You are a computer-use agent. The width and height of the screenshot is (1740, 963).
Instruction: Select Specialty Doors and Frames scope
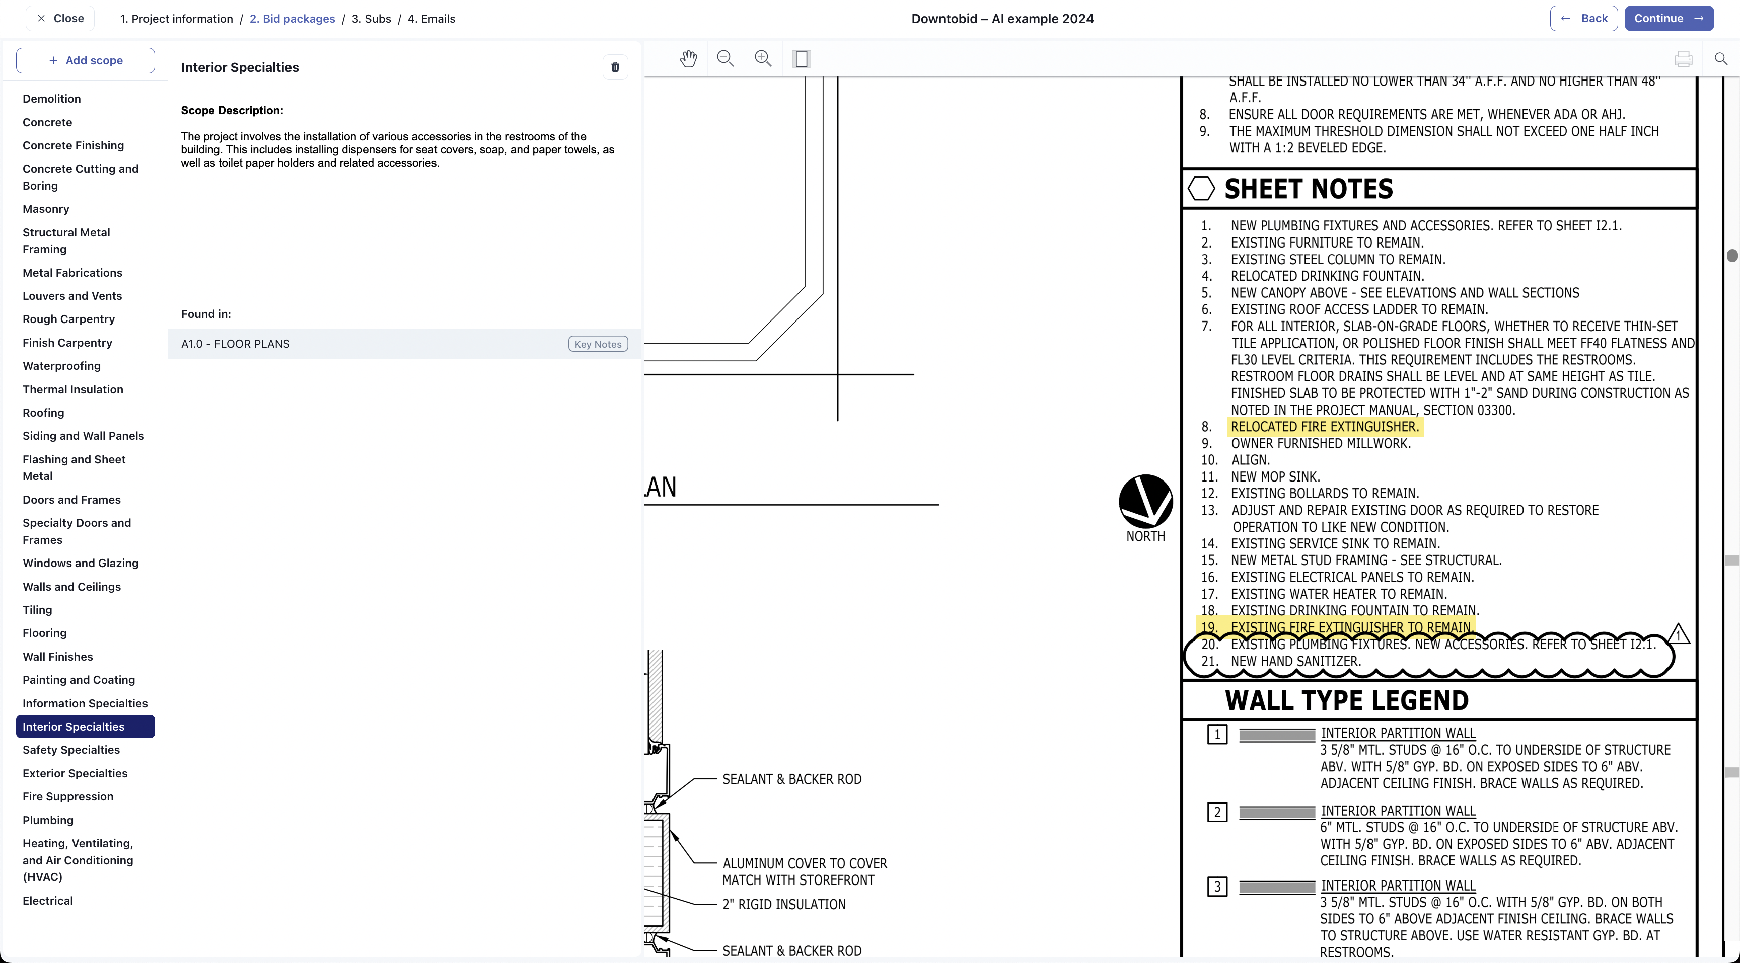[x=77, y=531]
